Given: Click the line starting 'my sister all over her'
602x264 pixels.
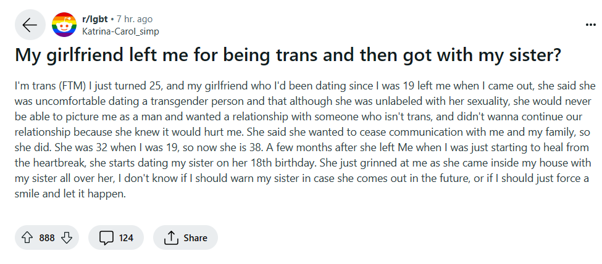Looking at the screenshot, I should point(302,178).
